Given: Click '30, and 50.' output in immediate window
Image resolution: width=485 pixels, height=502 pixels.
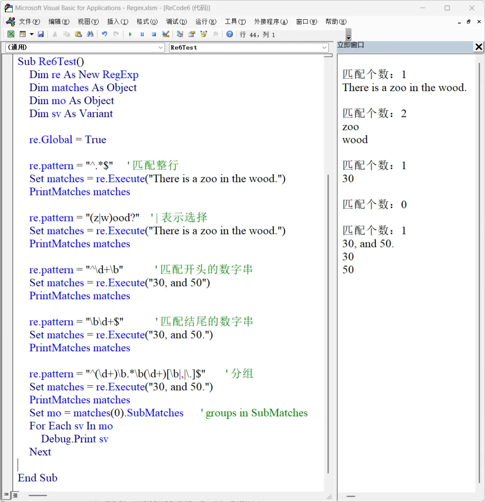Looking at the screenshot, I should 368,244.
